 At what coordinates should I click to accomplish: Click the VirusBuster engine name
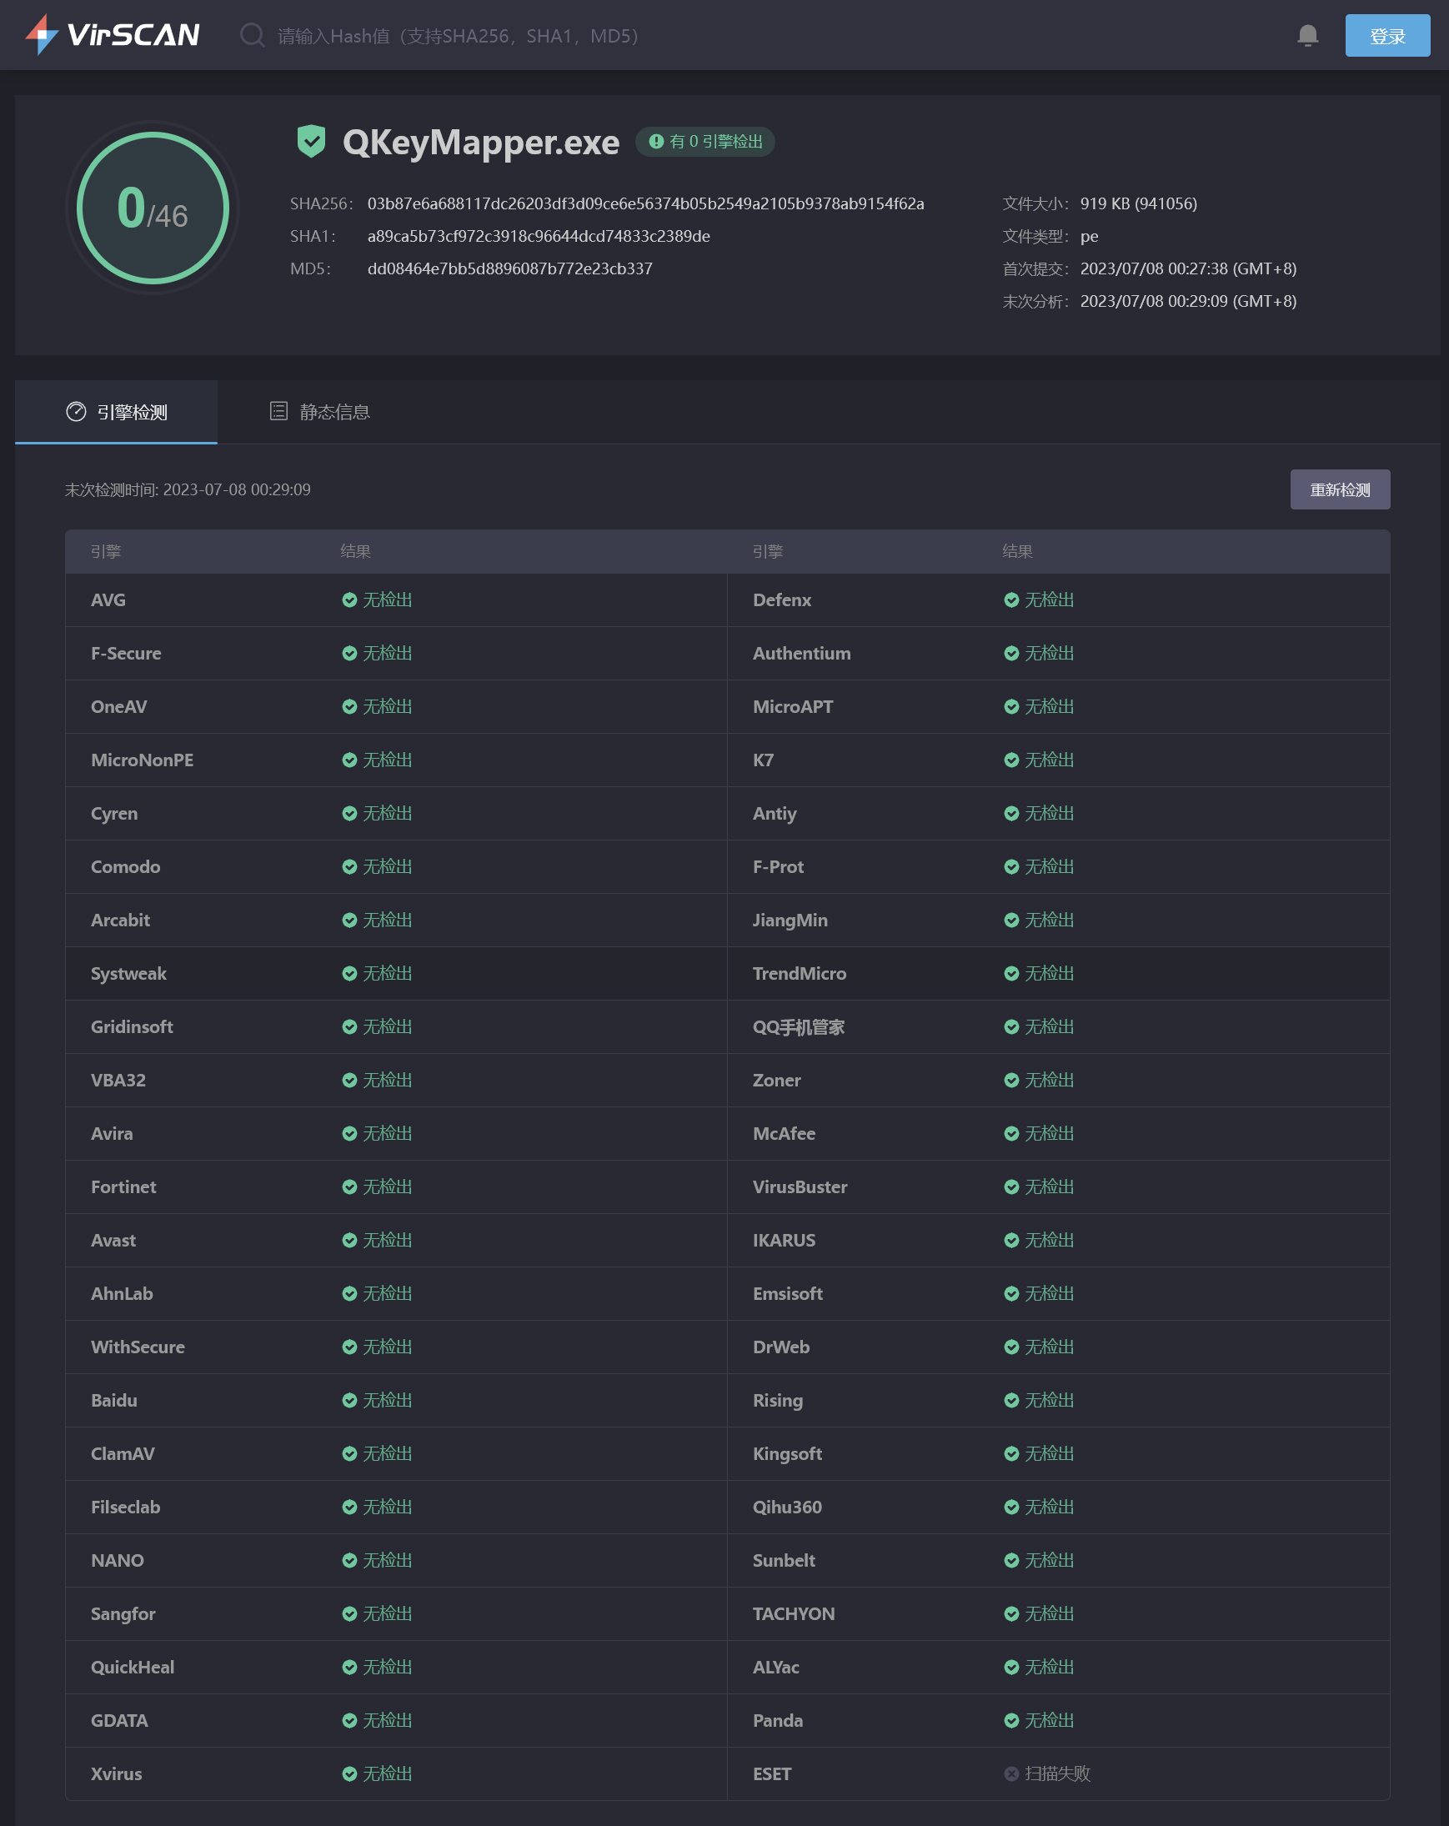(800, 1186)
